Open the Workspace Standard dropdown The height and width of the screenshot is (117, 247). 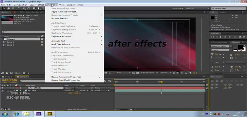pyautogui.click(x=197, y=8)
